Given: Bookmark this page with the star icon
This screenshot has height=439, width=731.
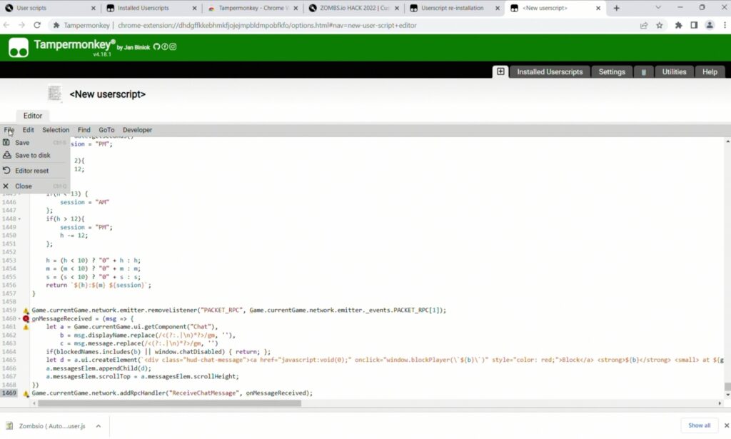Looking at the screenshot, I should pyautogui.click(x=659, y=25).
